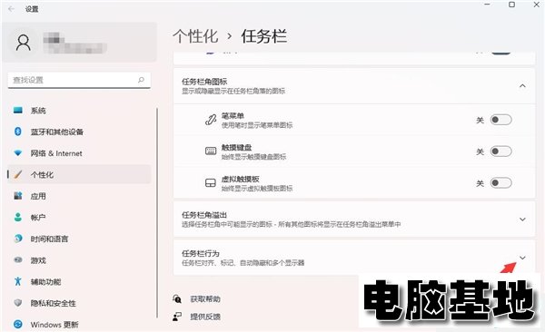545x332 pixels.
Task: Click the 系统 monitor icon
Action: [x=18, y=111]
